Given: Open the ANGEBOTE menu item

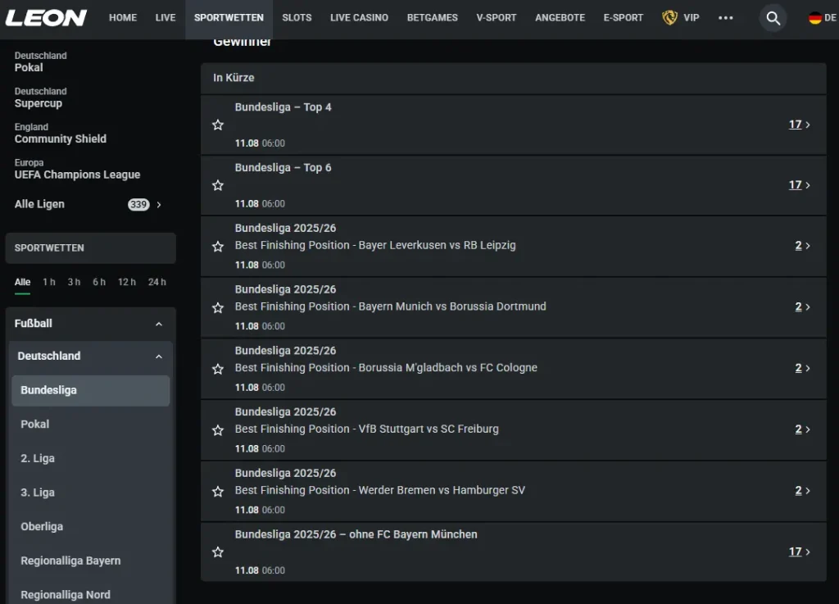Looking at the screenshot, I should 560,18.
